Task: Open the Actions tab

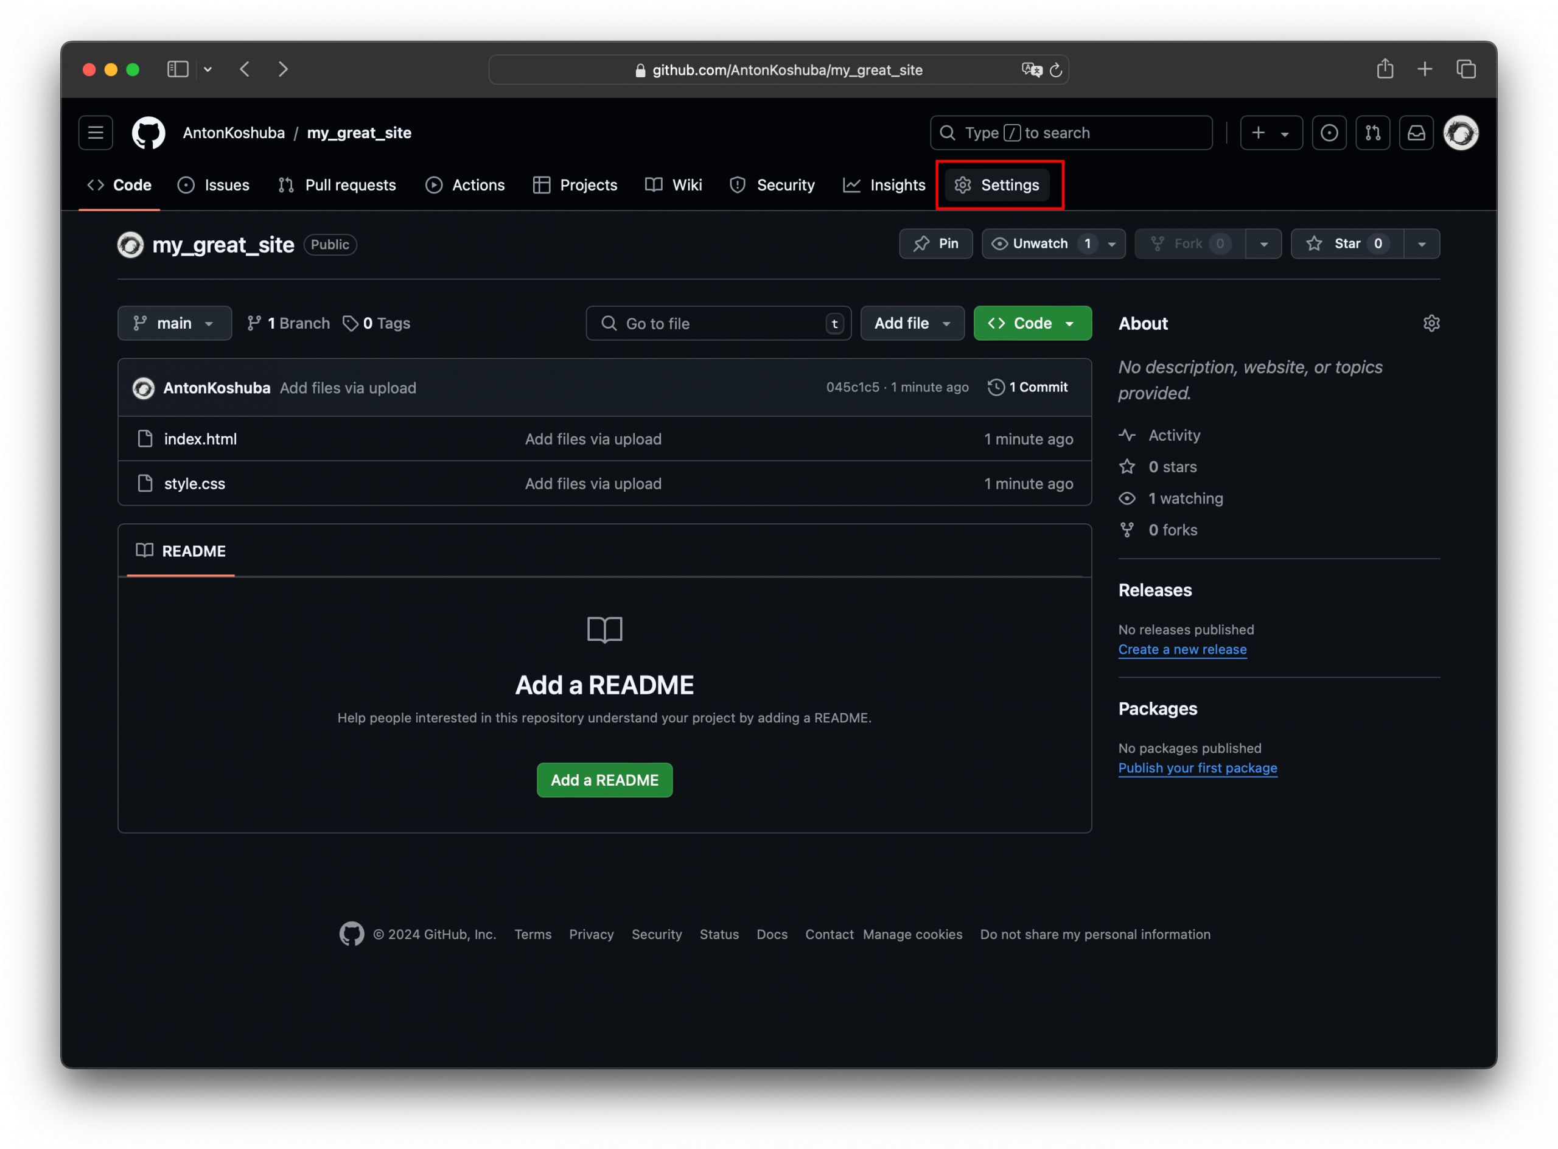Action: [466, 185]
